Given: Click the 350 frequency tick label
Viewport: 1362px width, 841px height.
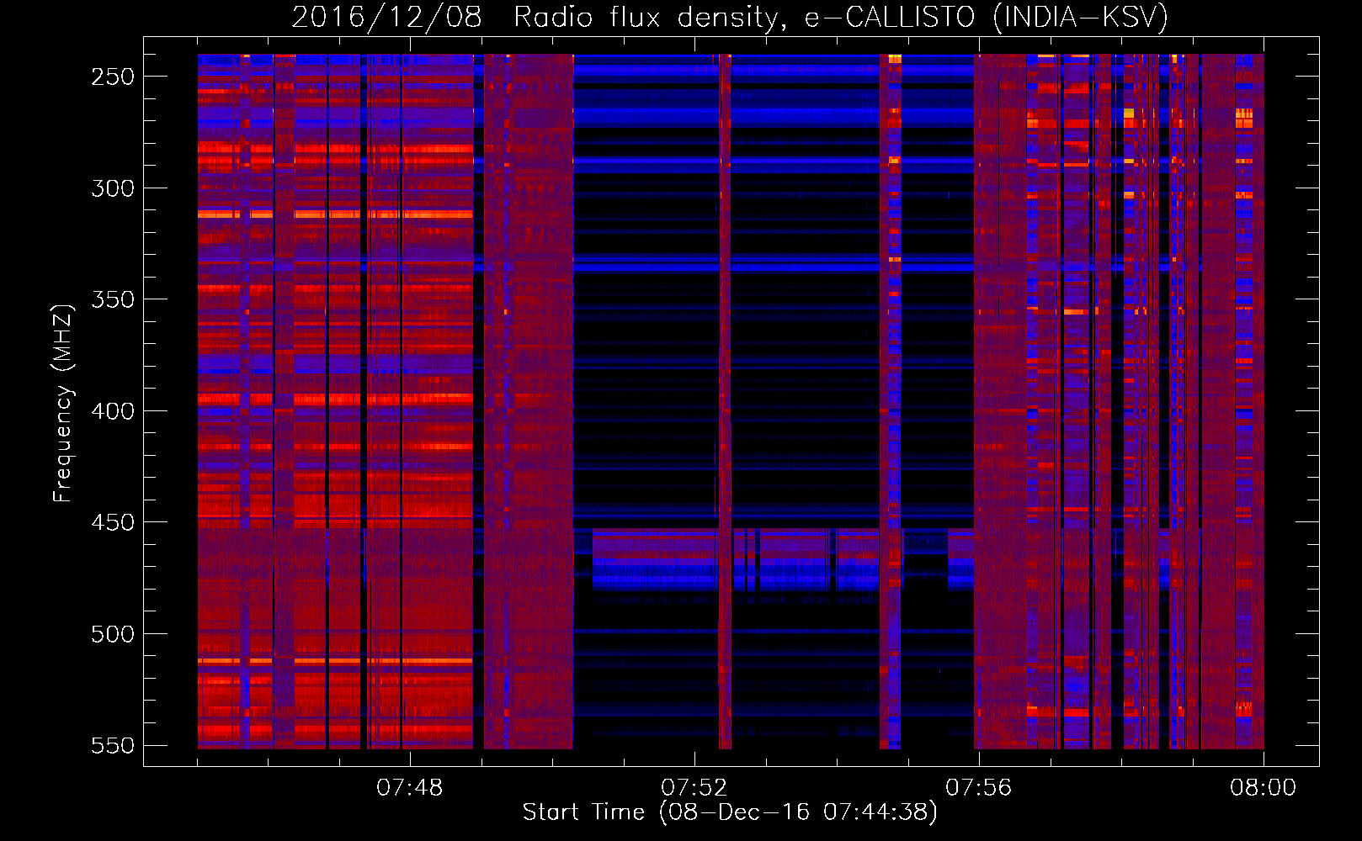Looking at the screenshot, I should click(113, 299).
